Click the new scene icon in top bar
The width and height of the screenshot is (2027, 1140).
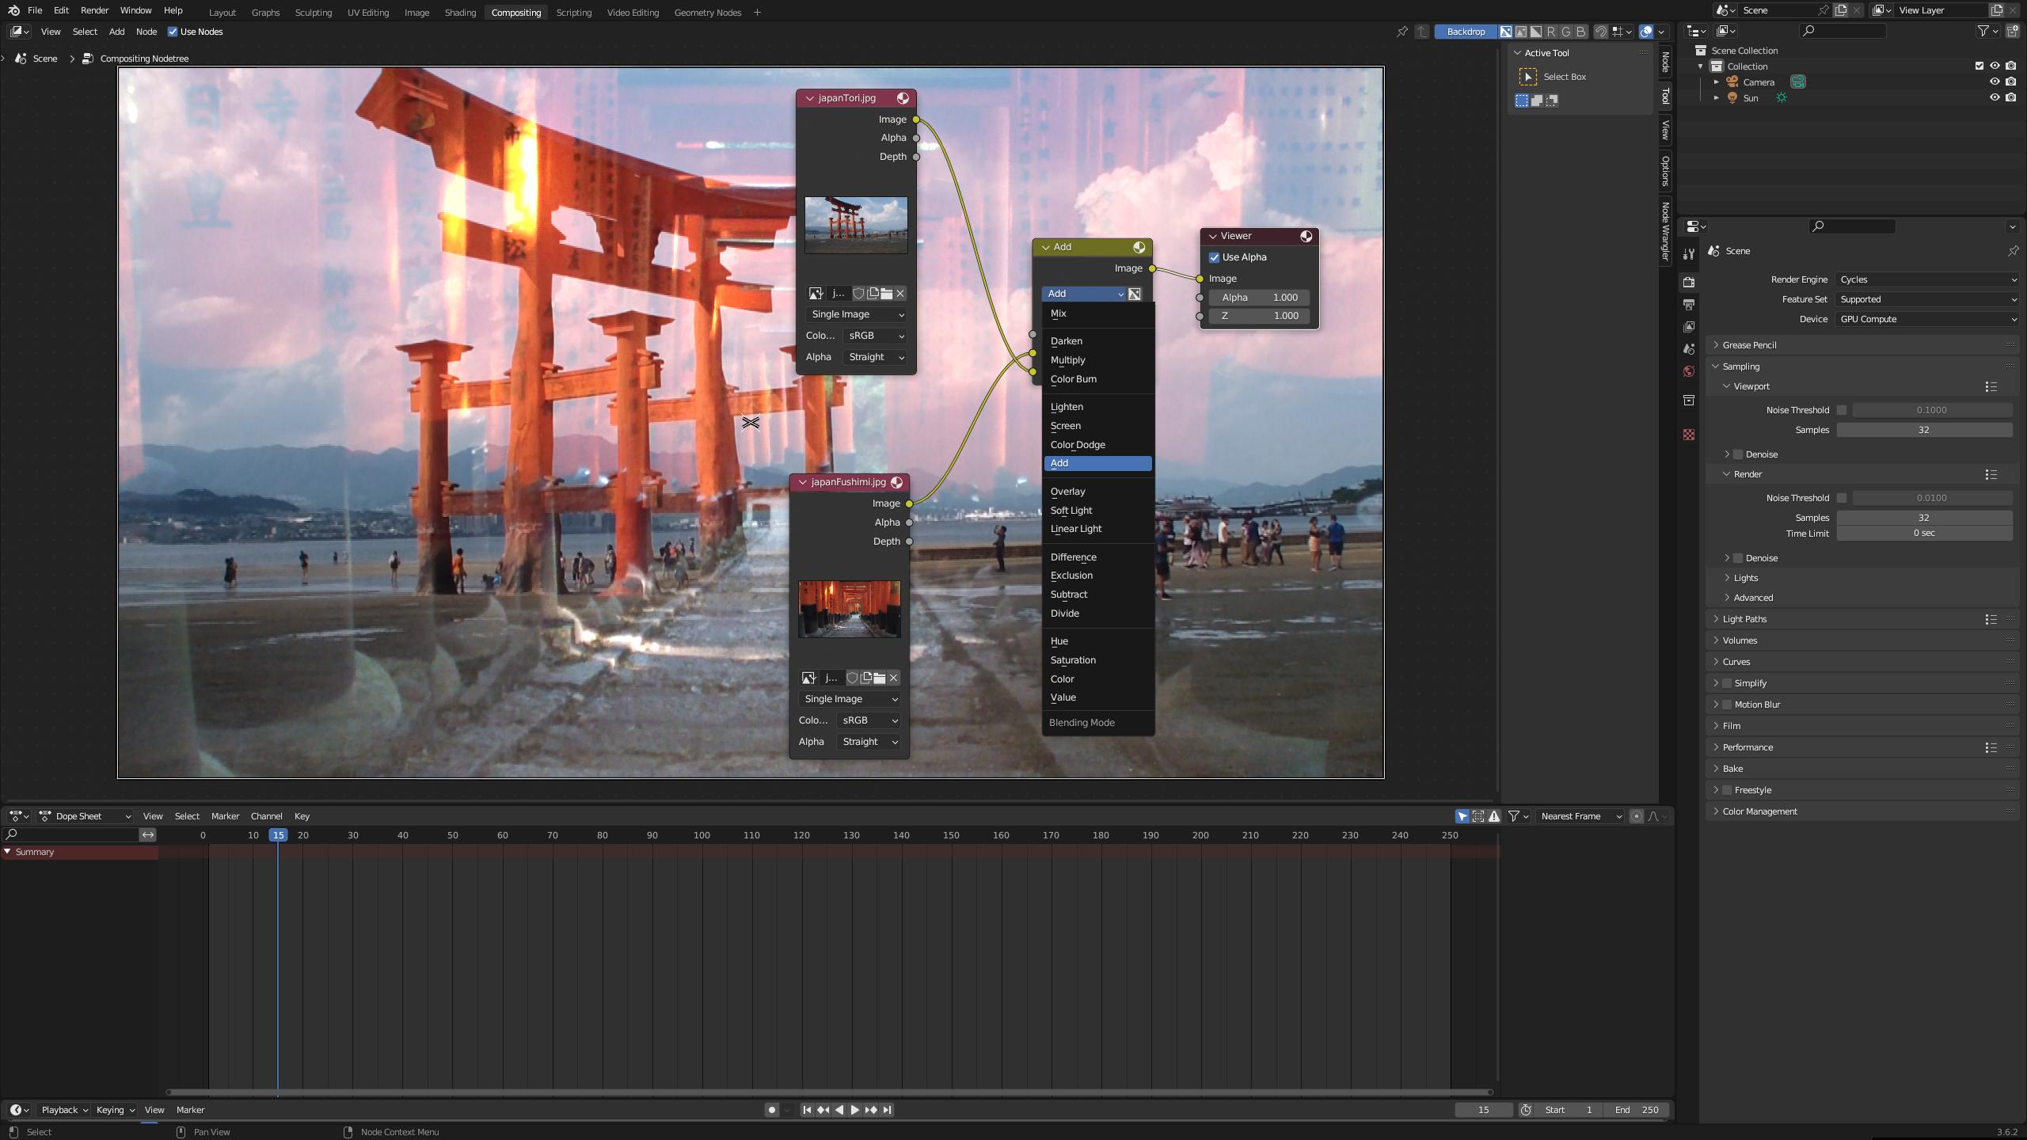[x=1841, y=10]
